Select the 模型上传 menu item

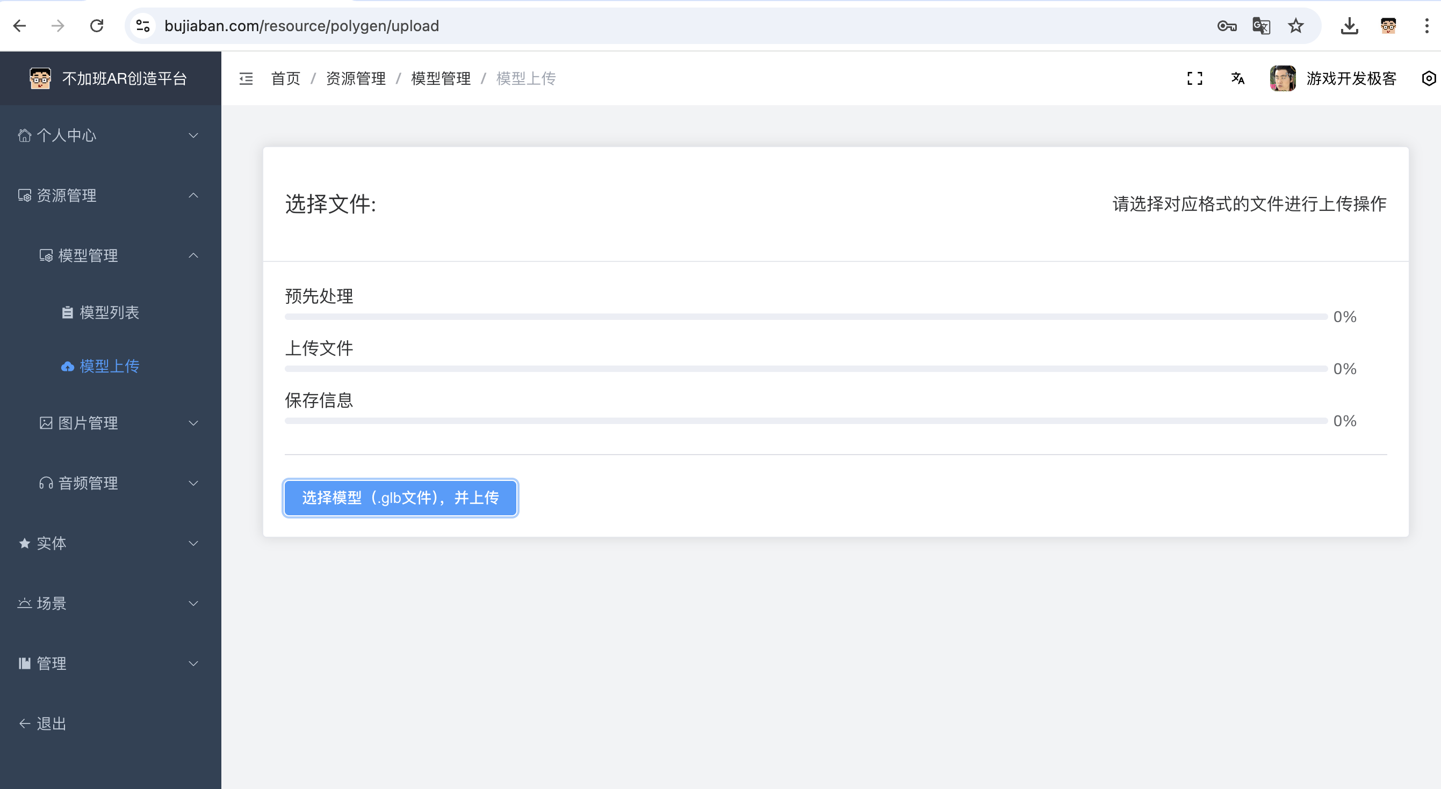[x=111, y=367]
